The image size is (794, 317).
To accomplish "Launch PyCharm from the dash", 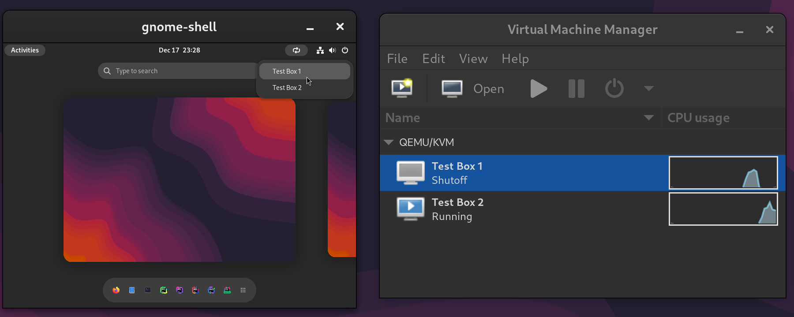I will pos(164,290).
